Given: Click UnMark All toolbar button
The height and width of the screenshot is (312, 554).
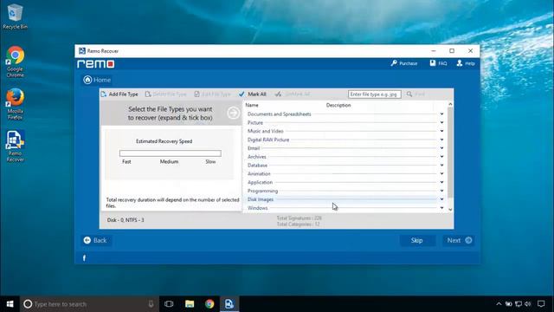Looking at the screenshot, I should pyautogui.click(x=293, y=94).
